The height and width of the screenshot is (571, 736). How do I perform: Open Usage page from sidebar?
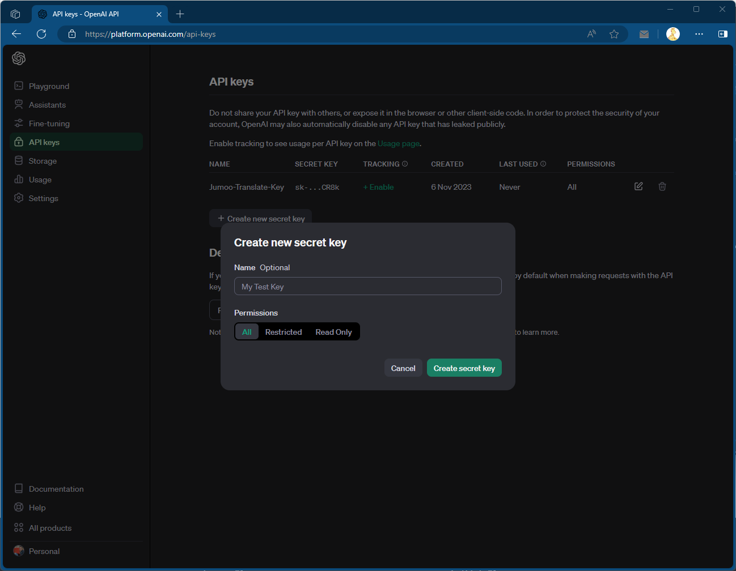(x=76, y=180)
